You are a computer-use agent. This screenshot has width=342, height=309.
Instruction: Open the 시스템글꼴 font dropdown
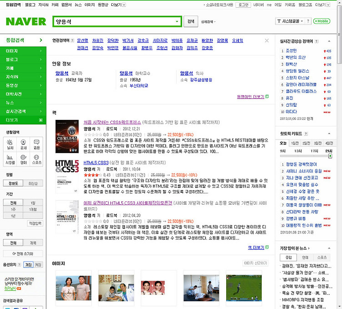point(290,21)
